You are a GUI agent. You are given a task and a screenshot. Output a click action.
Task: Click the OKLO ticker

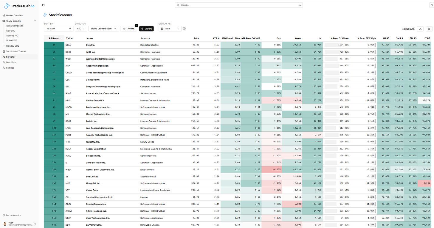click(x=68, y=45)
